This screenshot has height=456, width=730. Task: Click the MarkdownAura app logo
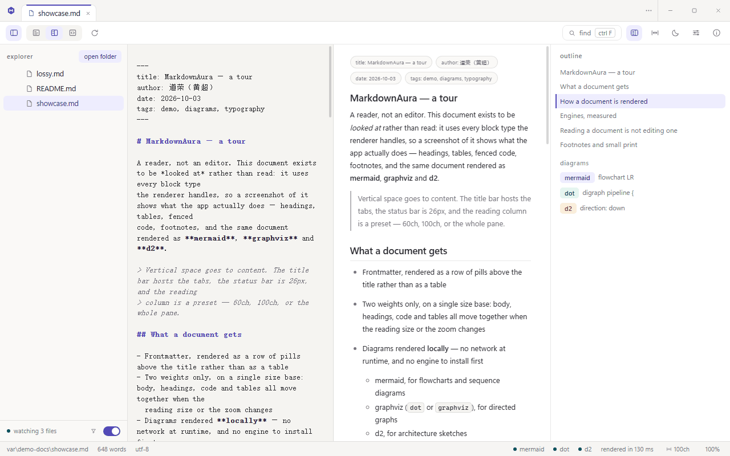point(11,11)
